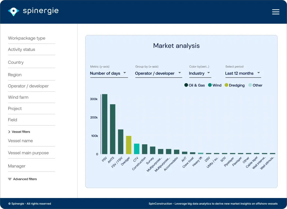Click the yellow Dredger bar
This screenshot has height=209, width=287.
pyautogui.click(x=129, y=145)
